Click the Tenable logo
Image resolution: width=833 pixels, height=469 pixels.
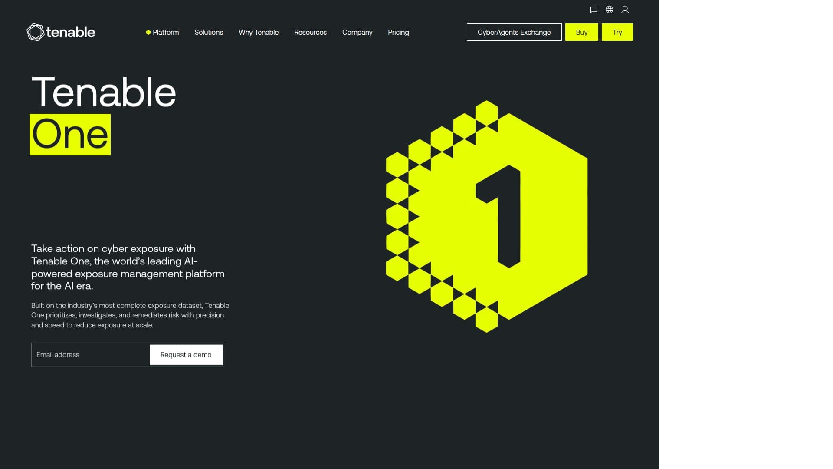(61, 32)
